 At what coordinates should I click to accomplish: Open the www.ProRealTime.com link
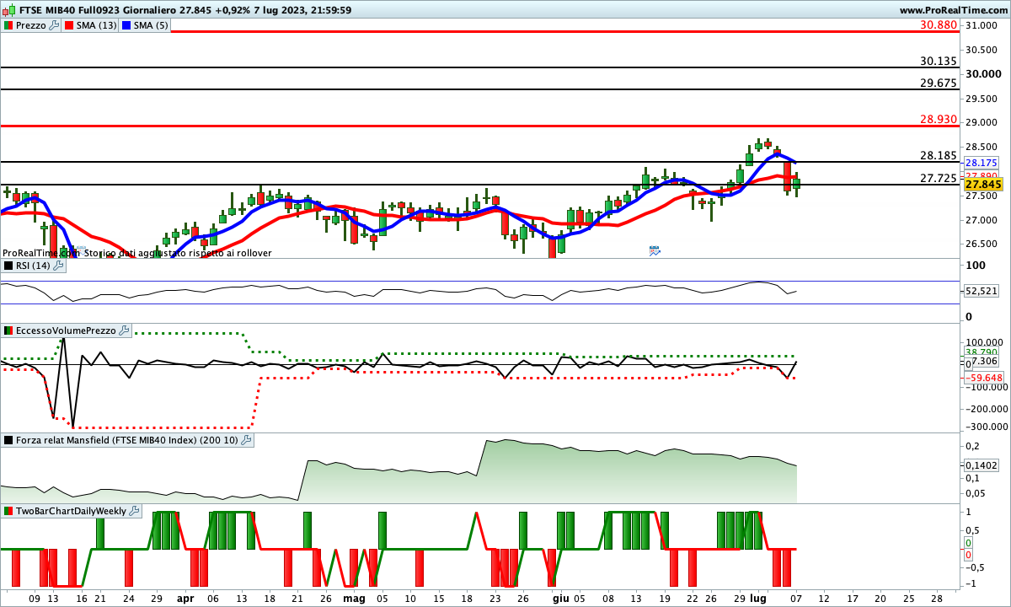tap(953, 10)
